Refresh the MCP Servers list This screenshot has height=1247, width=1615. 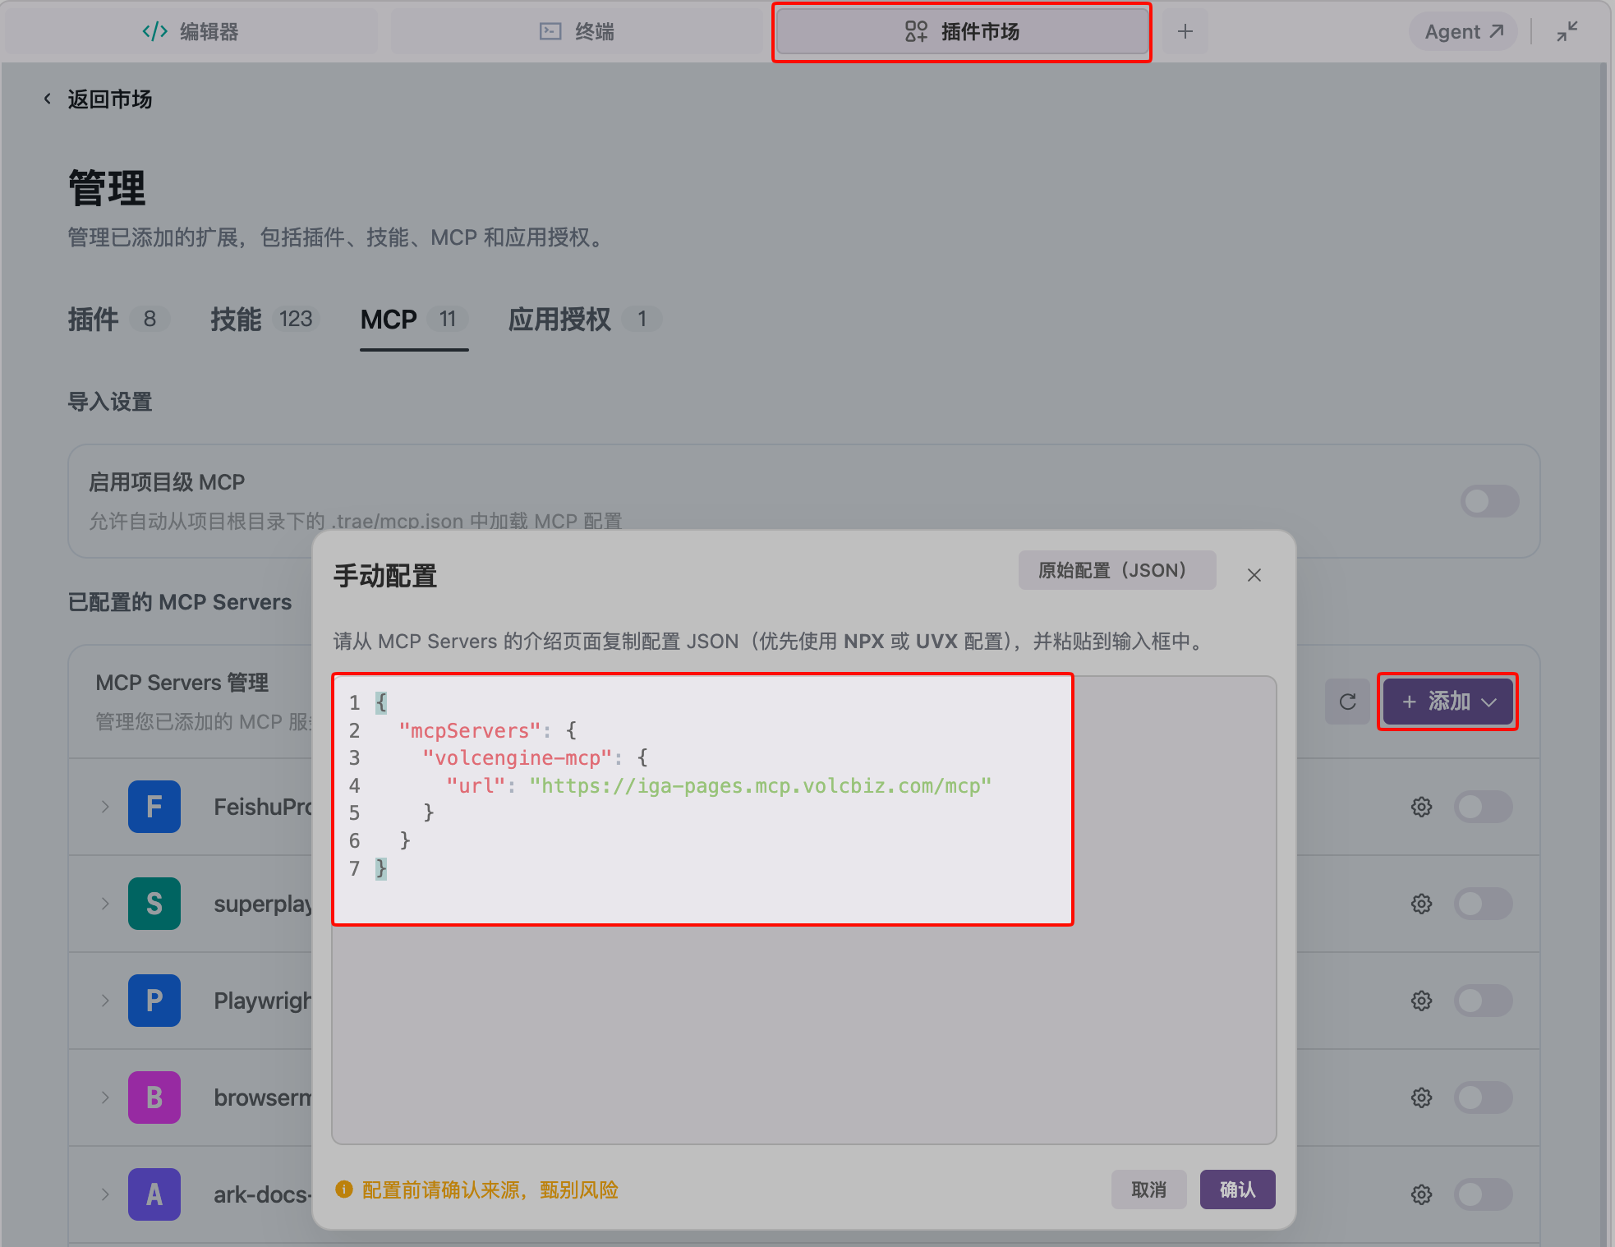1347,702
